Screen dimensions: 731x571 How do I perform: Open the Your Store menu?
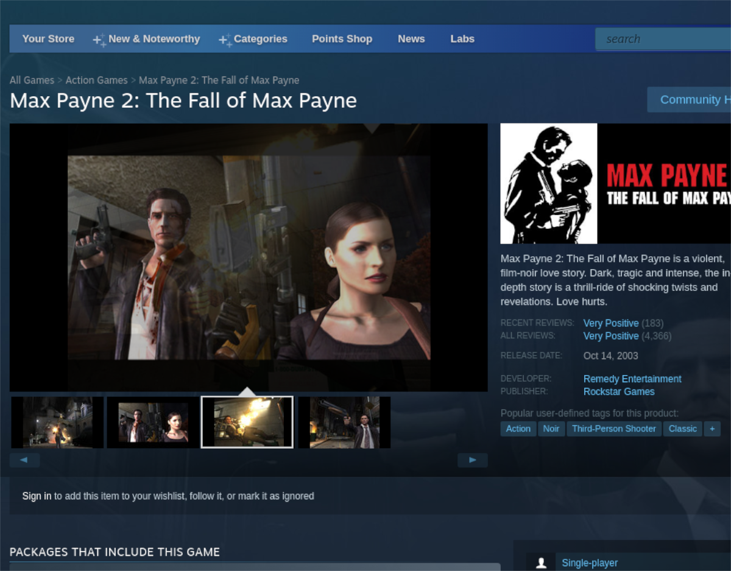(48, 39)
